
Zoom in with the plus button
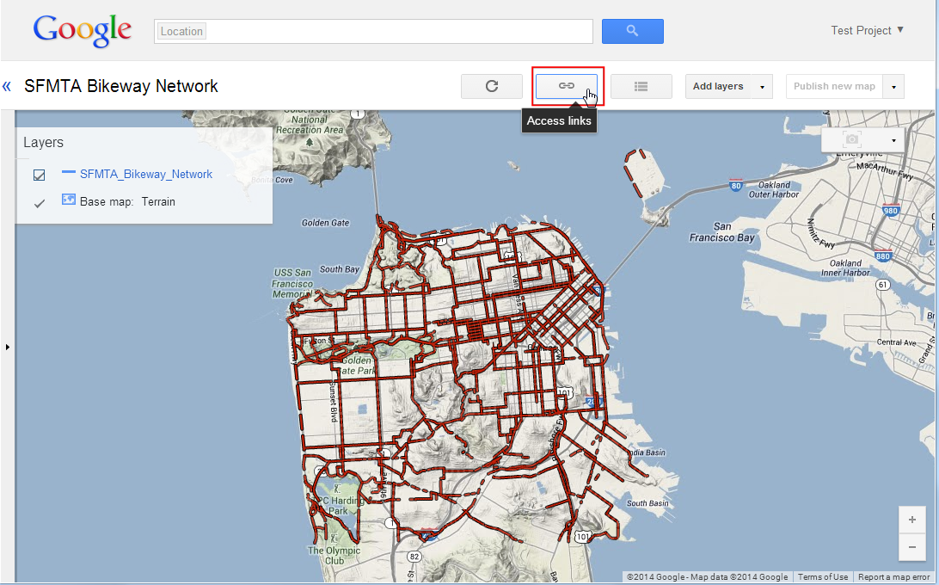click(911, 520)
